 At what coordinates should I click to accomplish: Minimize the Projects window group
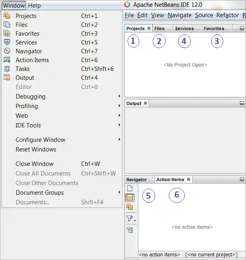pyautogui.click(x=242, y=28)
